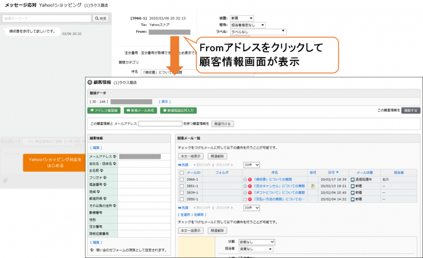
Task: Click the opened-envelope icon in row 3839-1
Action: click(245, 193)
